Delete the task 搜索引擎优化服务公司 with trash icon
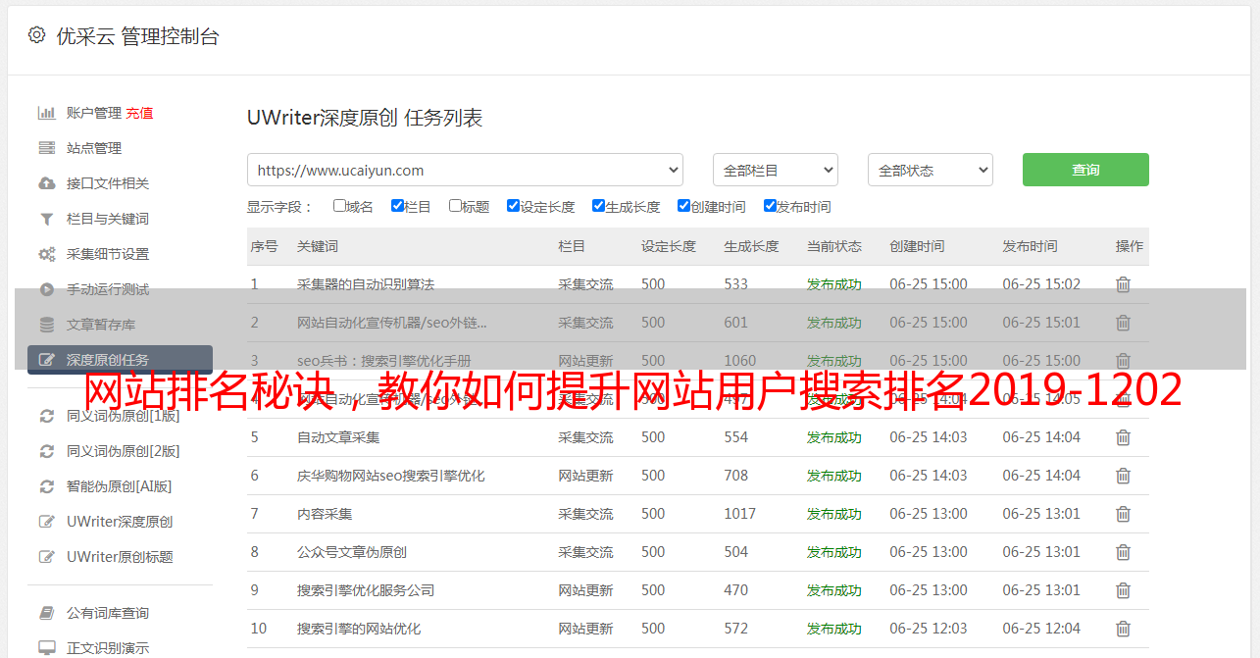The image size is (1260, 658). pos(1124,590)
